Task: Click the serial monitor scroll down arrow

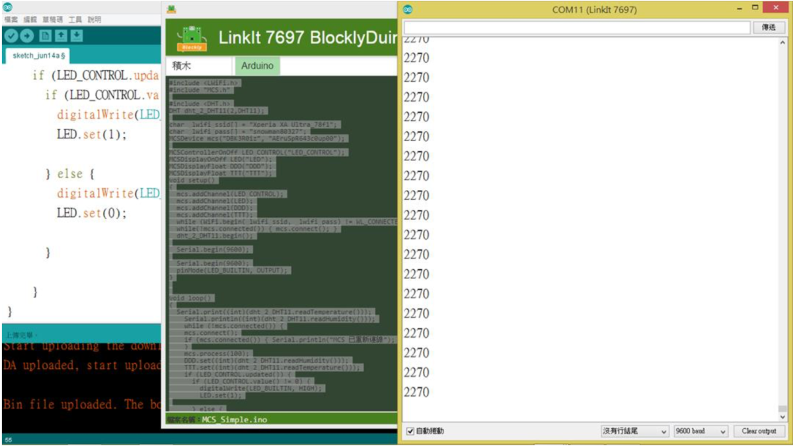Action: (x=782, y=416)
